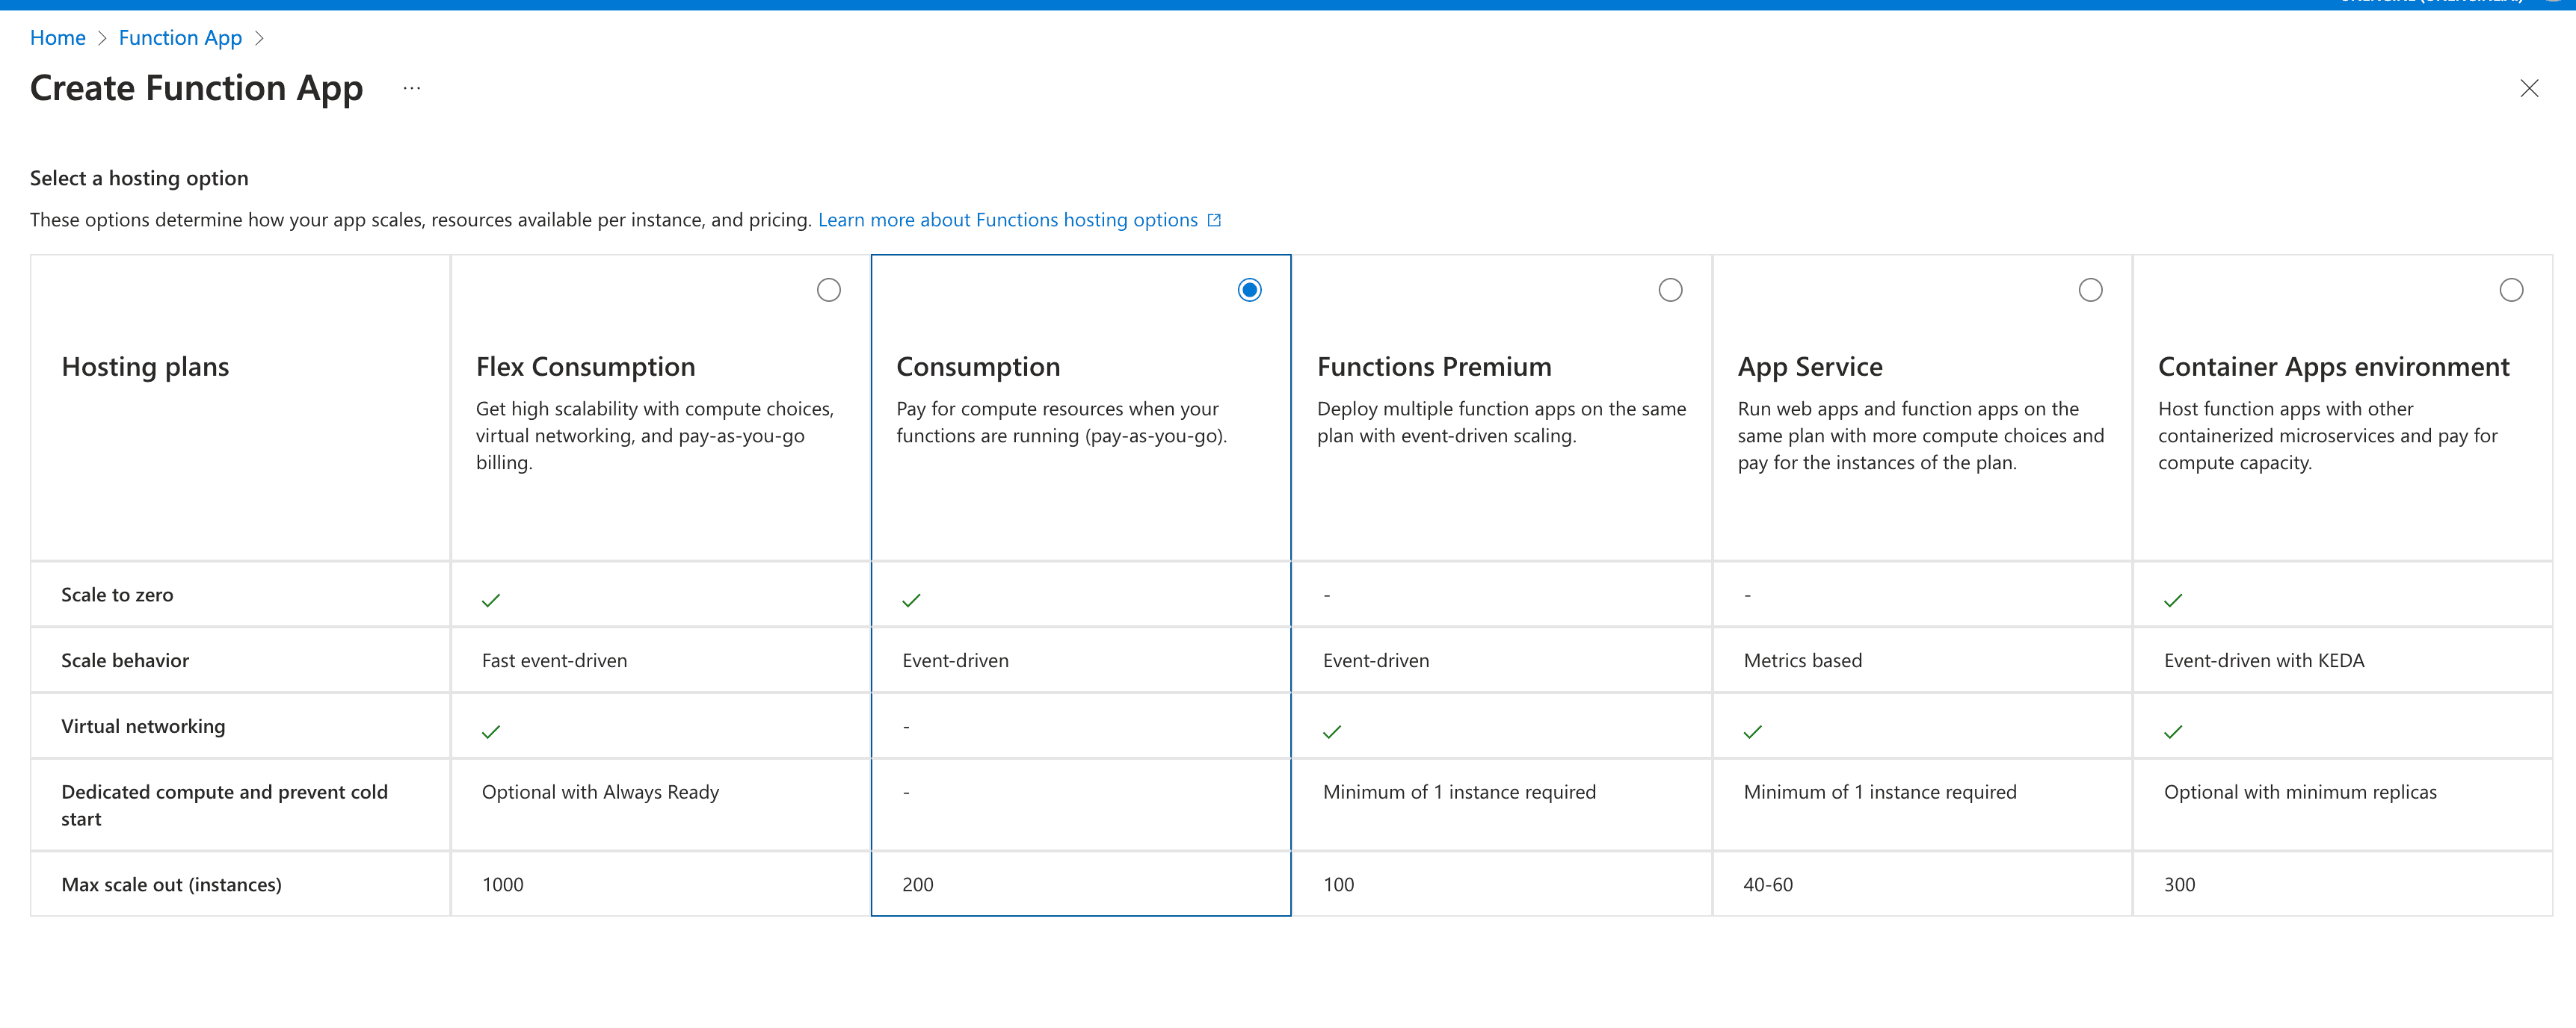Viewport: 2576px width, 1028px height.
Task: Click Scale to zero checkmark under Flex Consumption
Action: (x=491, y=601)
